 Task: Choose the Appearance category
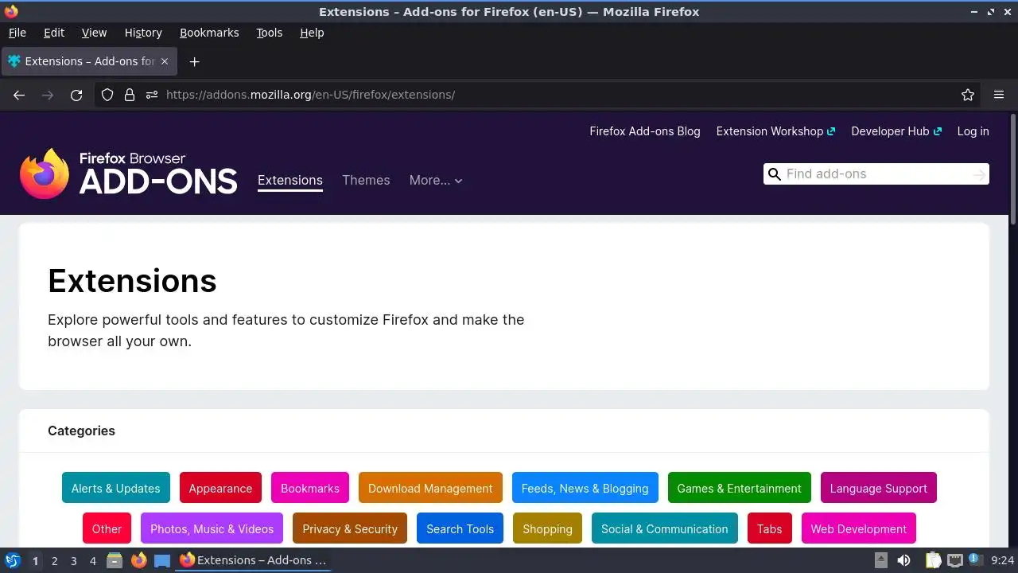click(x=220, y=488)
